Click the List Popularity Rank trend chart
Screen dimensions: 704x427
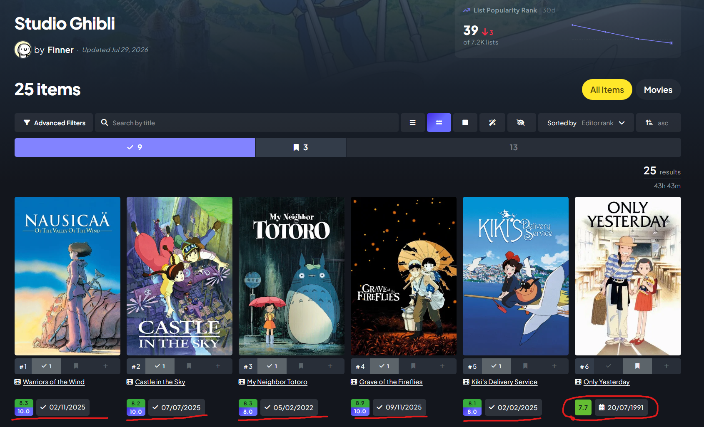[x=622, y=34]
